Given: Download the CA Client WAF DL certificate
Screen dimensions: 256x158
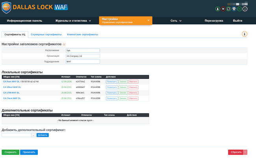Looking at the screenshot, I should (x=123, y=99).
